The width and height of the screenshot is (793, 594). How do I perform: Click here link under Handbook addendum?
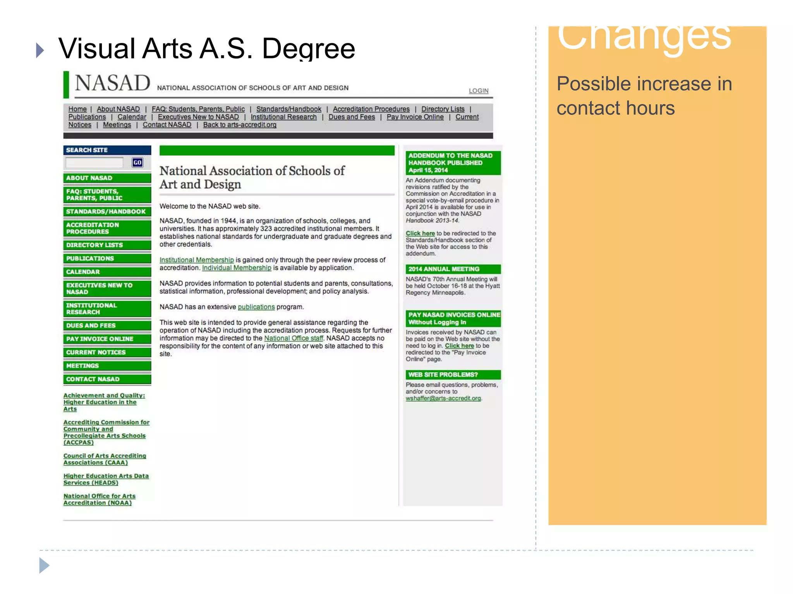[x=420, y=233]
